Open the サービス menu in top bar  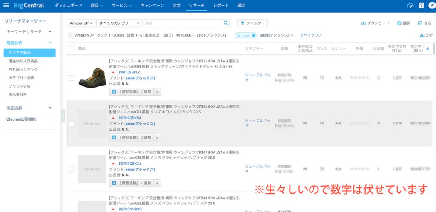pyautogui.click(x=122, y=6)
